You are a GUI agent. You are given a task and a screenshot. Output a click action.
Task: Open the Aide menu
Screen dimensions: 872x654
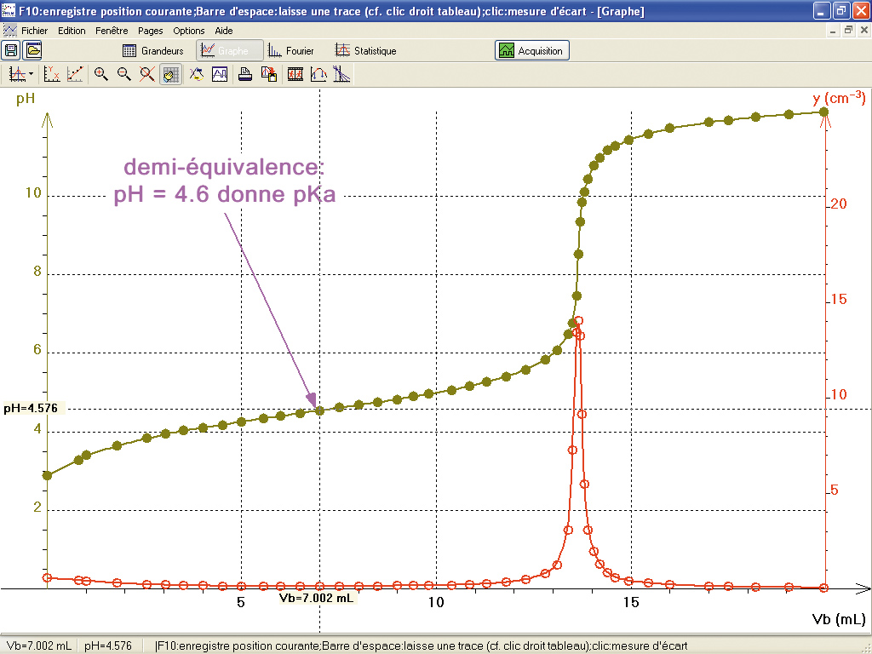point(224,31)
